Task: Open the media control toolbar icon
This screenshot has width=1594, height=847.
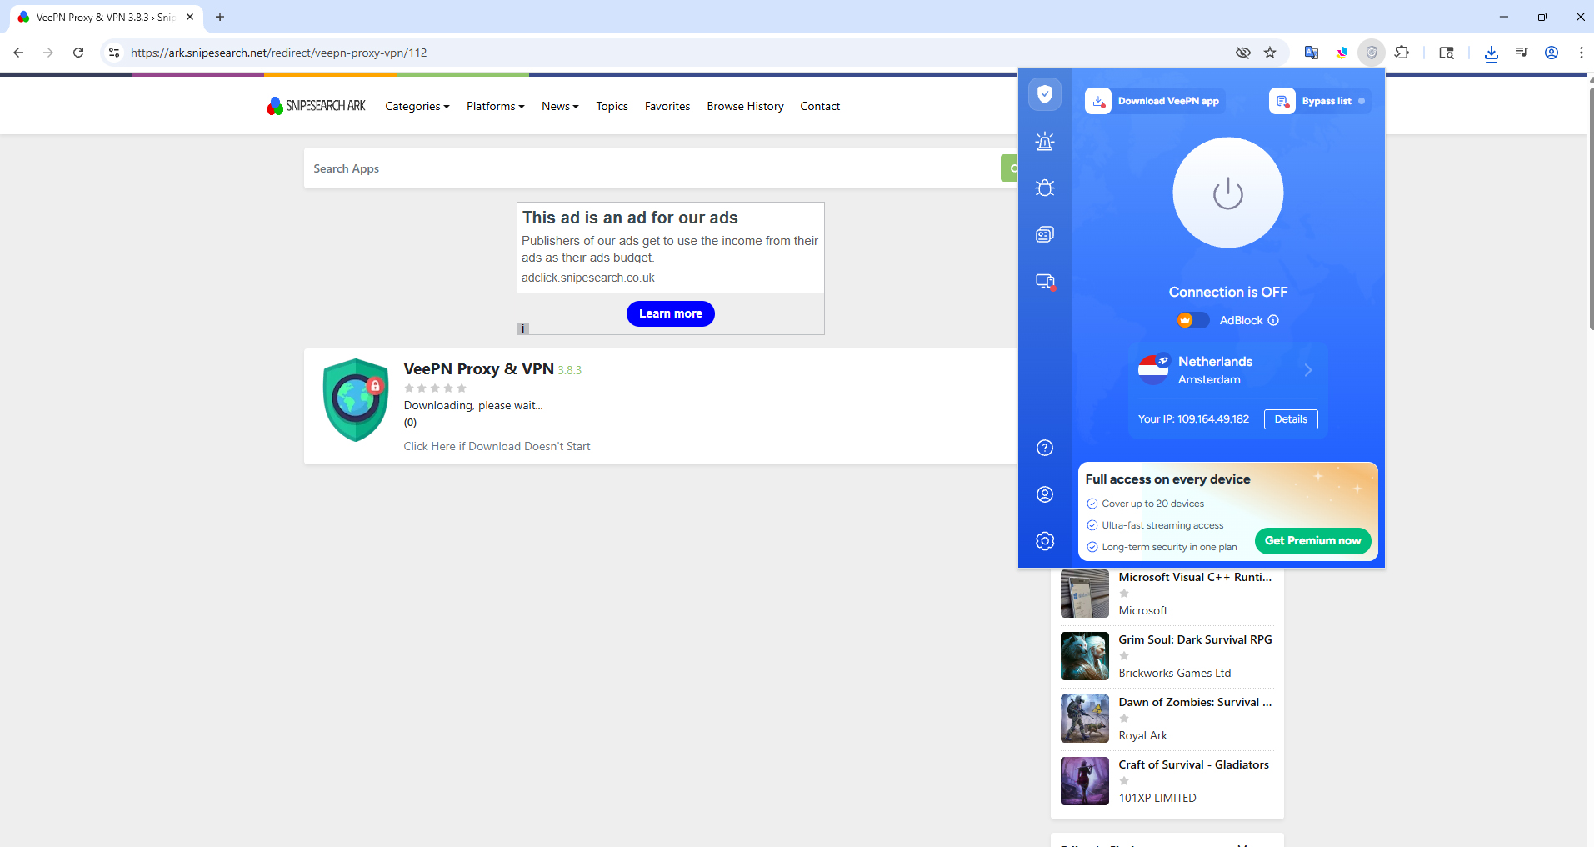Action: [1522, 53]
